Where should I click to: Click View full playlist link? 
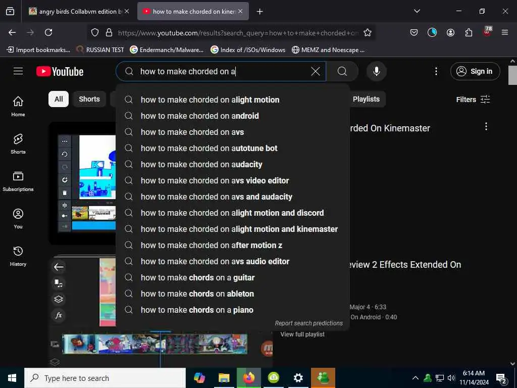pyautogui.click(x=302, y=334)
